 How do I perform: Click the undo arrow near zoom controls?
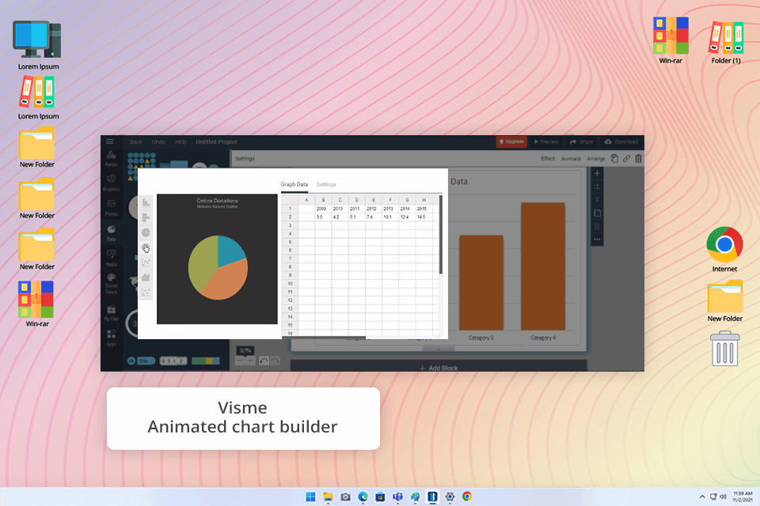point(264,361)
